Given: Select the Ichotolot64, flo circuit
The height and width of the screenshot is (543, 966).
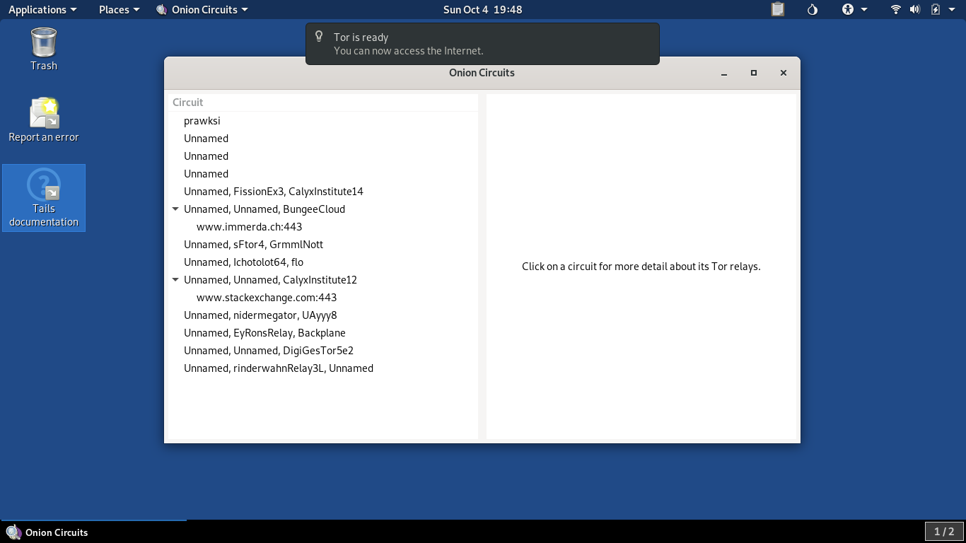Looking at the screenshot, I should pos(322,262).
